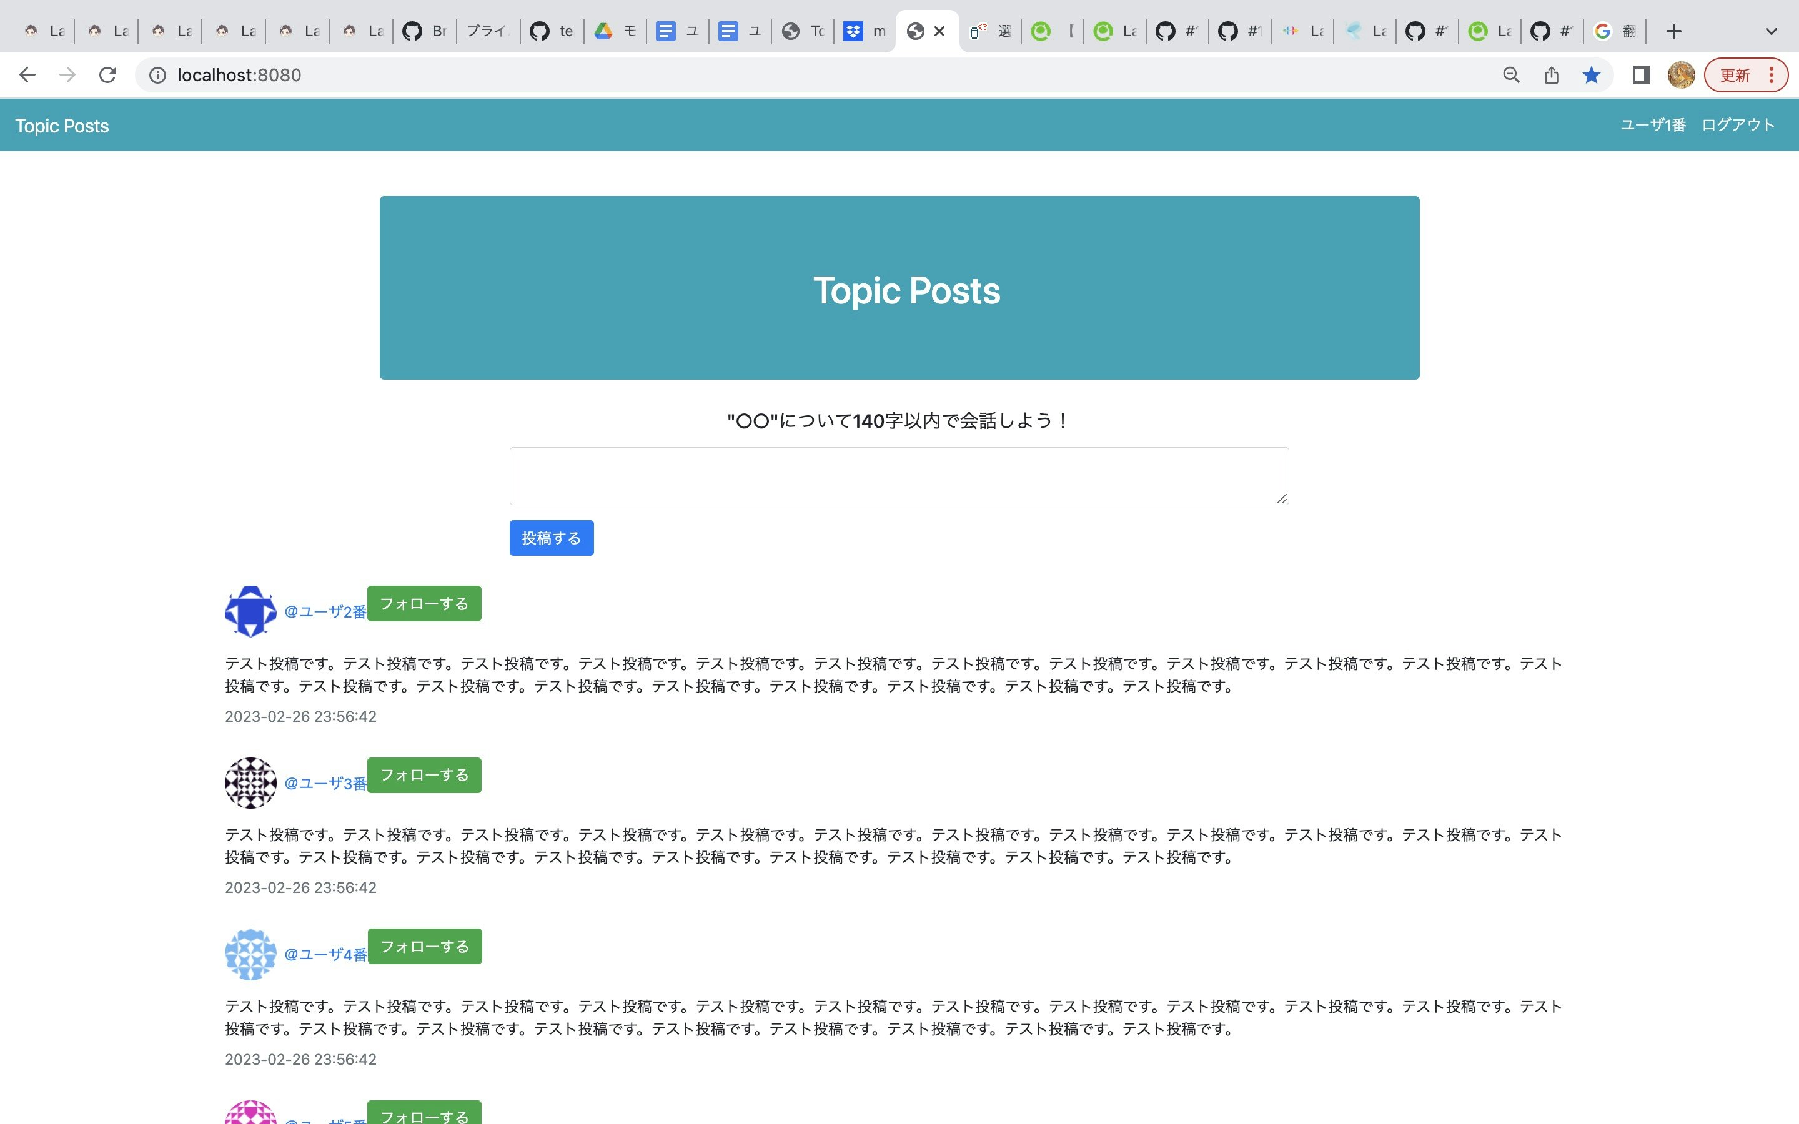Open the 更新 browser menu
This screenshot has width=1799, height=1124.
pos(1745,75)
